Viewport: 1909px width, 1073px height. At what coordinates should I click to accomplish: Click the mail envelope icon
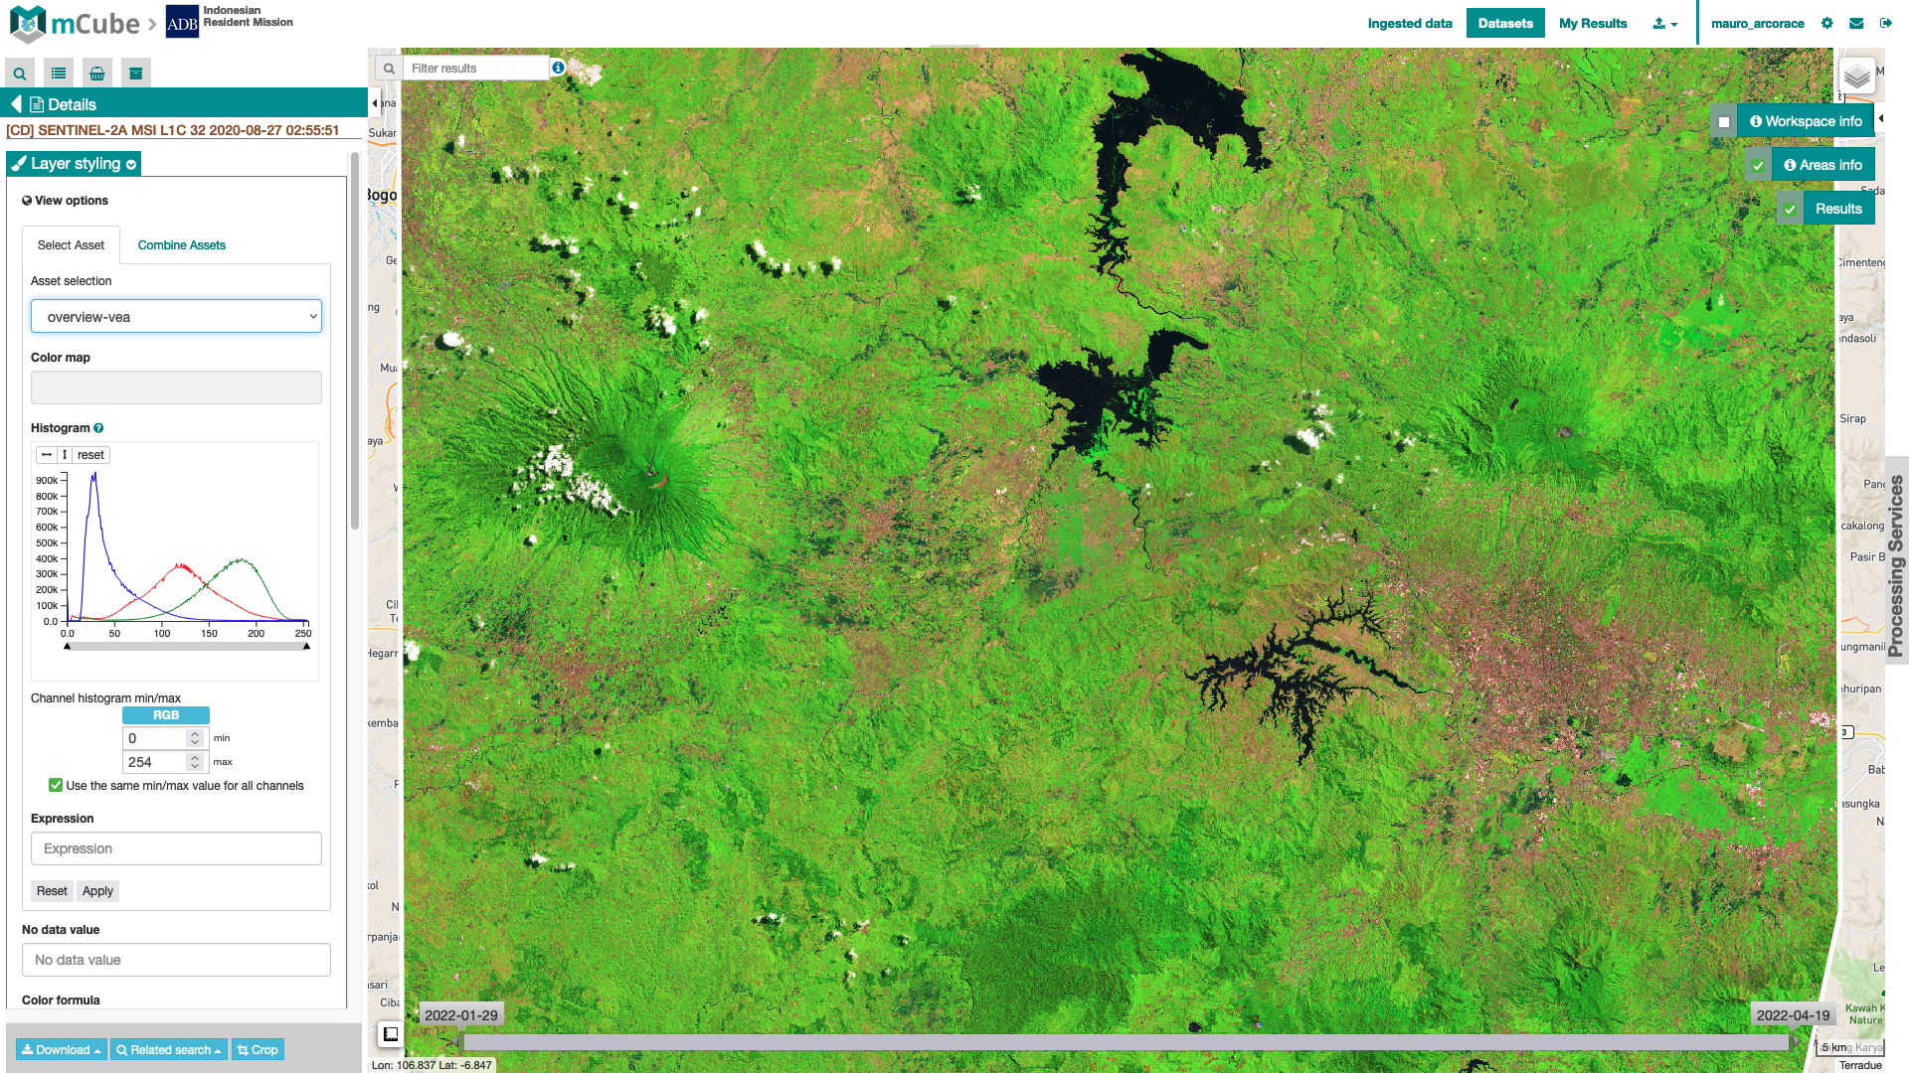pyautogui.click(x=1856, y=24)
